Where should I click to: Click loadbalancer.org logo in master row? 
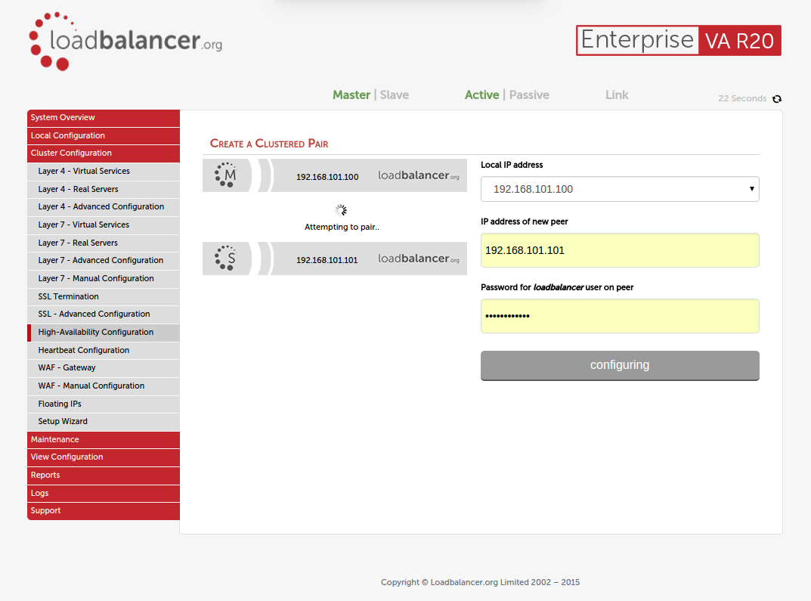click(x=419, y=176)
